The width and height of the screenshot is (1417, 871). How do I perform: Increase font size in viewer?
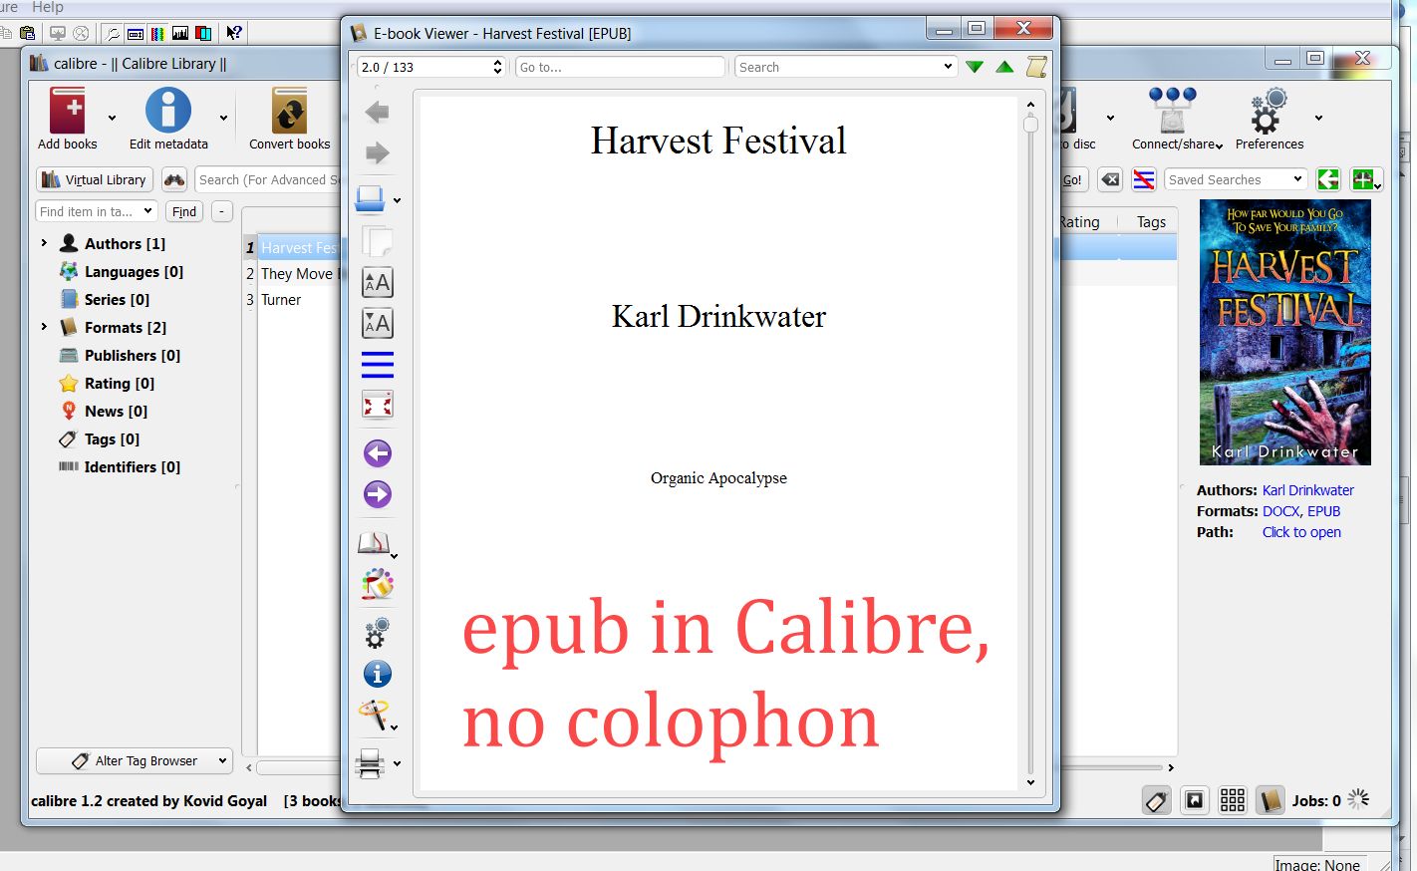point(378,283)
